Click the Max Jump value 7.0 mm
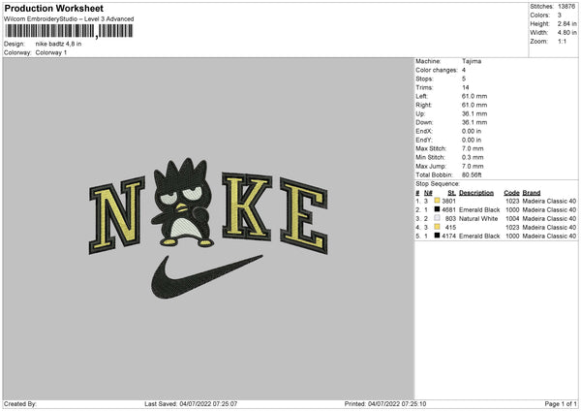This screenshot has width=581, height=411. pos(473,166)
